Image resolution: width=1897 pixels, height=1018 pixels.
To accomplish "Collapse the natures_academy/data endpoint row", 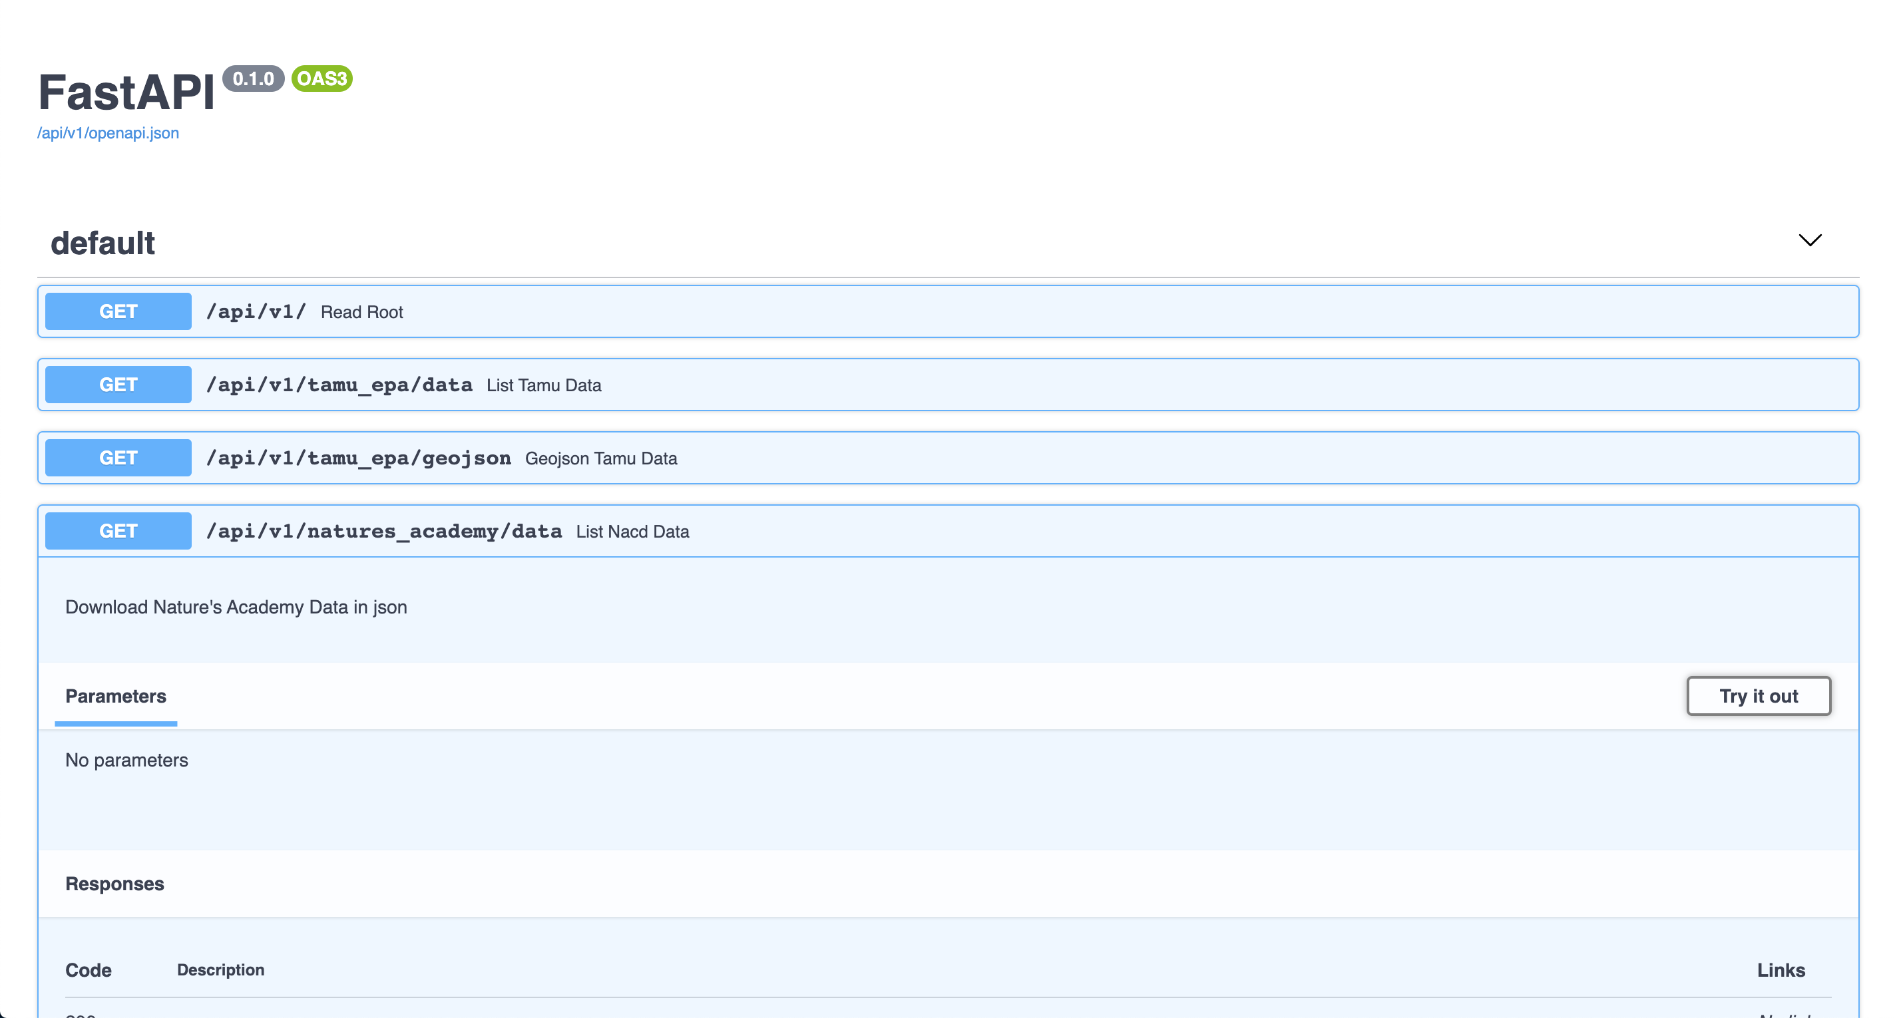I will pos(383,531).
